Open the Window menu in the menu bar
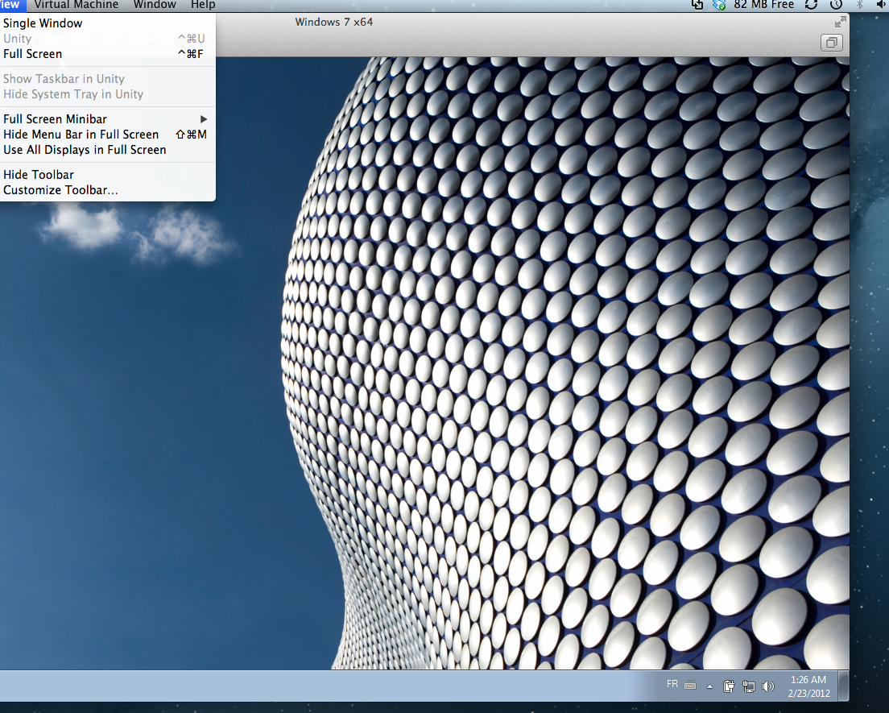Viewport: 889px width, 713px height. [155, 5]
